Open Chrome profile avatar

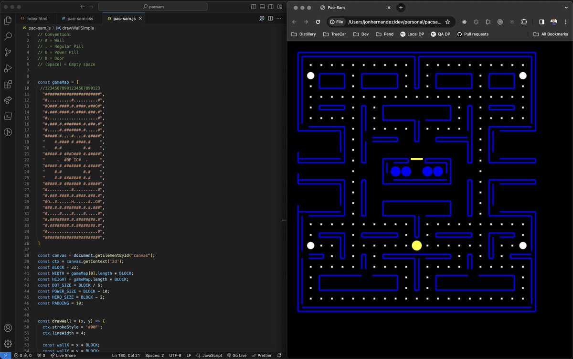pyautogui.click(x=554, y=22)
